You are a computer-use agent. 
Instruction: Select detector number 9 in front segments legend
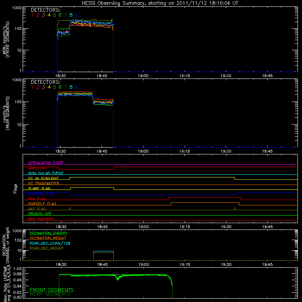click(x=77, y=15)
